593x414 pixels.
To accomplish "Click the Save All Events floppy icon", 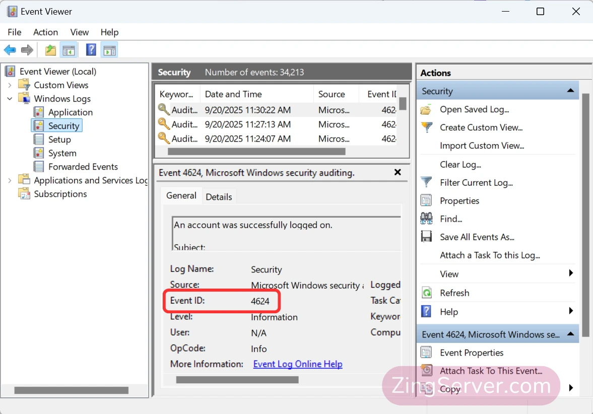I will pos(427,237).
